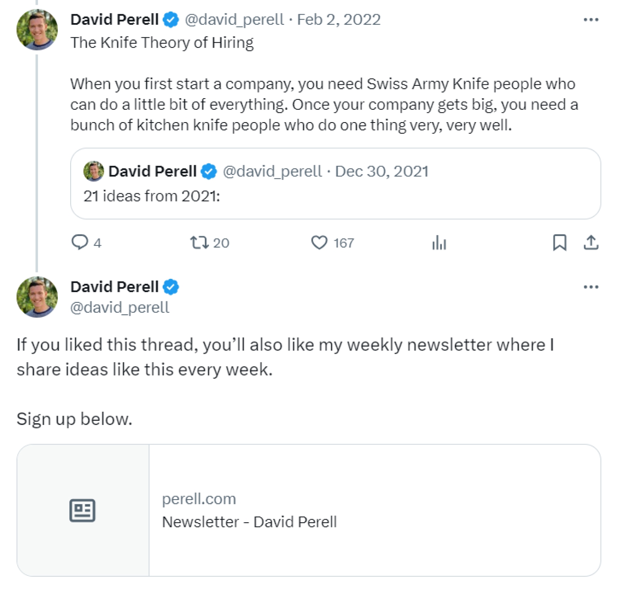Open the quoted tweet '21 ideas from 2021:'
The height and width of the screenshot is (594, 617).
[x=335, y=196]
